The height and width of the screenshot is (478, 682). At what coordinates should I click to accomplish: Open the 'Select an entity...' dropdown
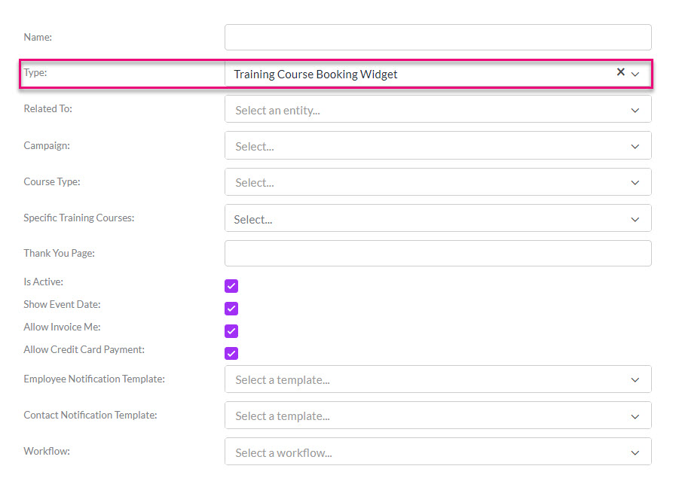coord(438,109)
